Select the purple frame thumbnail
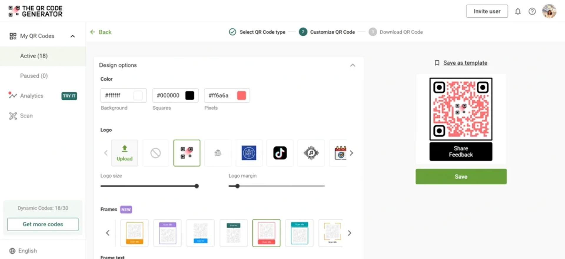565x259 pixels. 167,233
